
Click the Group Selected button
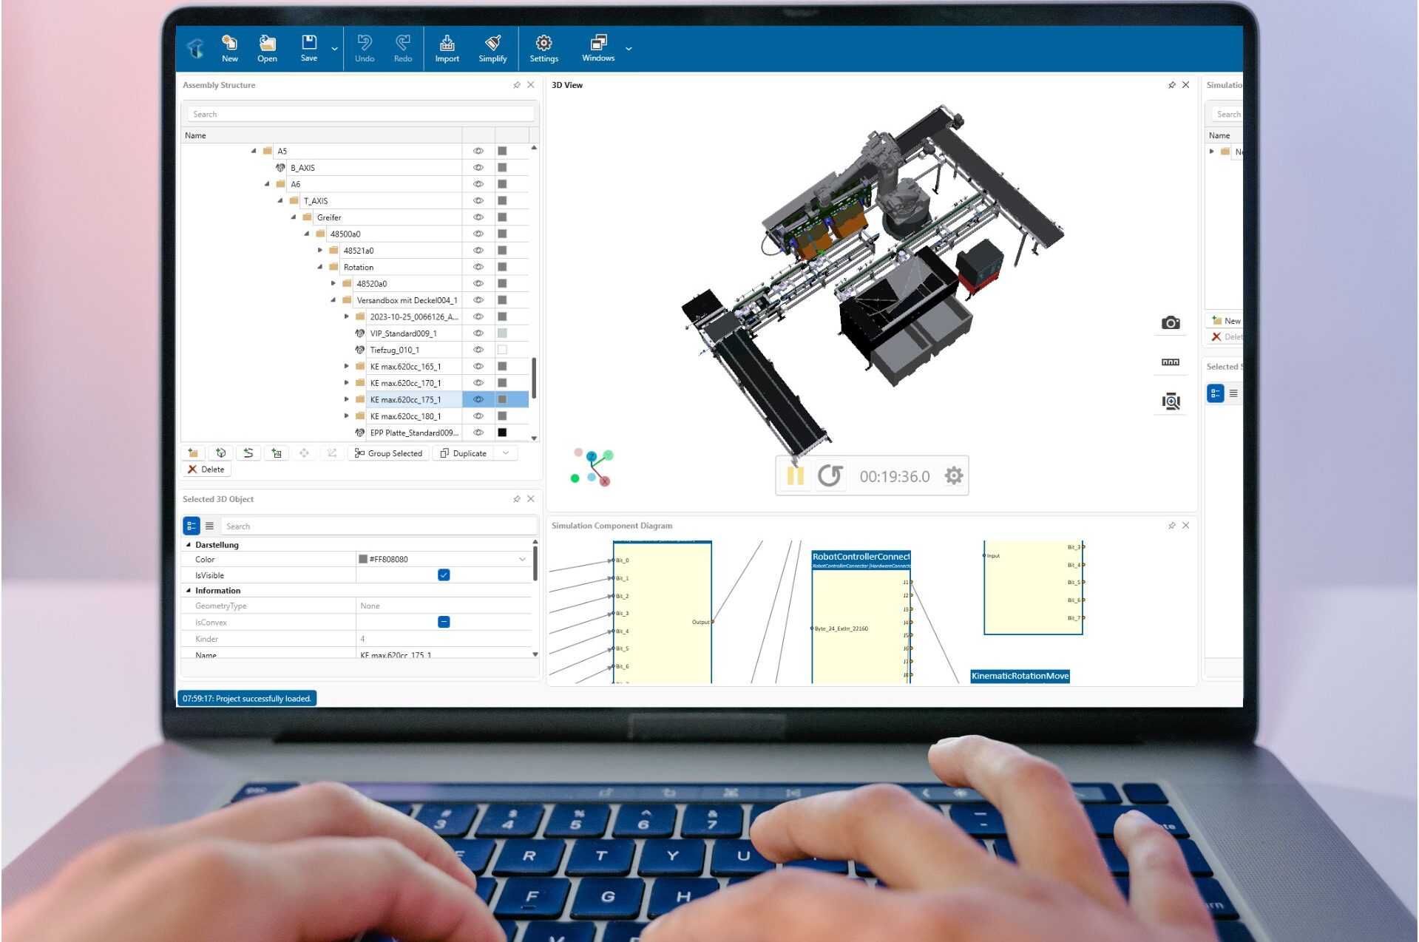click(x=388, y=453)
